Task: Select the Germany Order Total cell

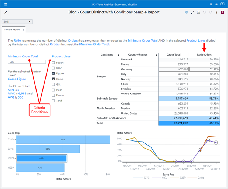Action: tap(173, 69)
